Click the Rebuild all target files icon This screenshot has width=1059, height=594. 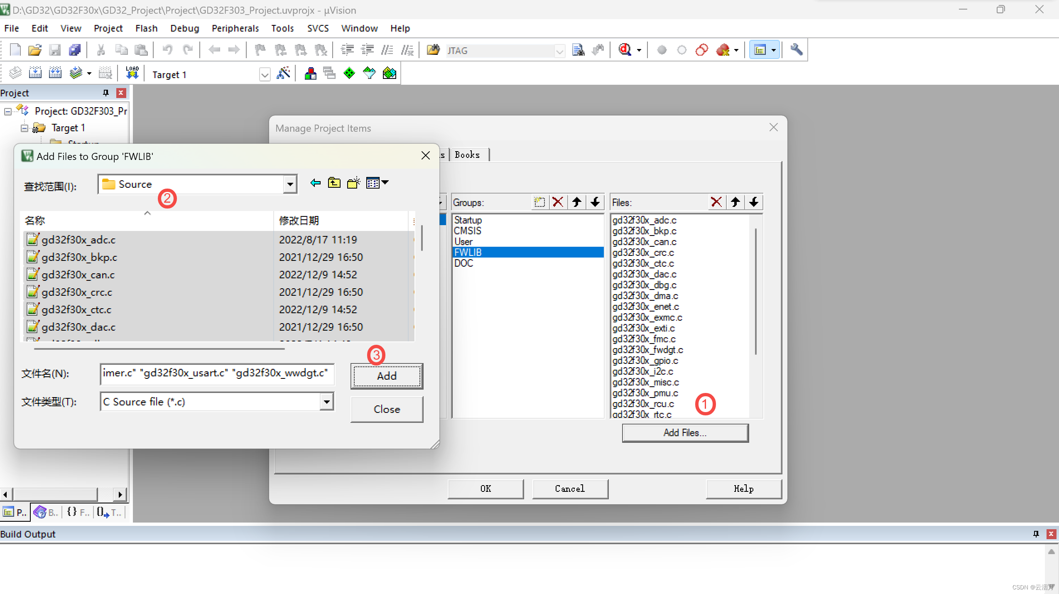coord(55,73)
